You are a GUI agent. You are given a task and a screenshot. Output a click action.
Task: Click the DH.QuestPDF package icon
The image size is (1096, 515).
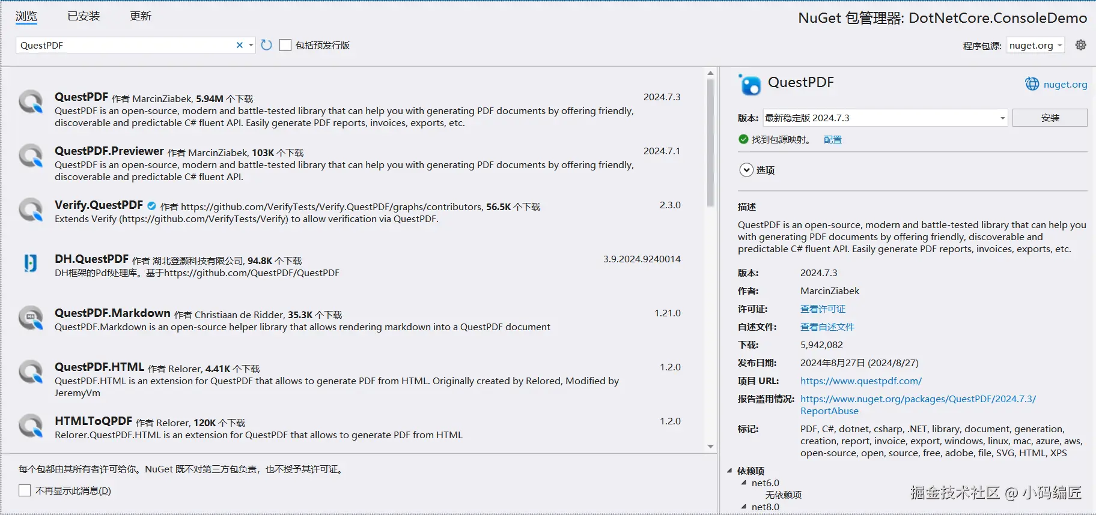click(31, 263)
